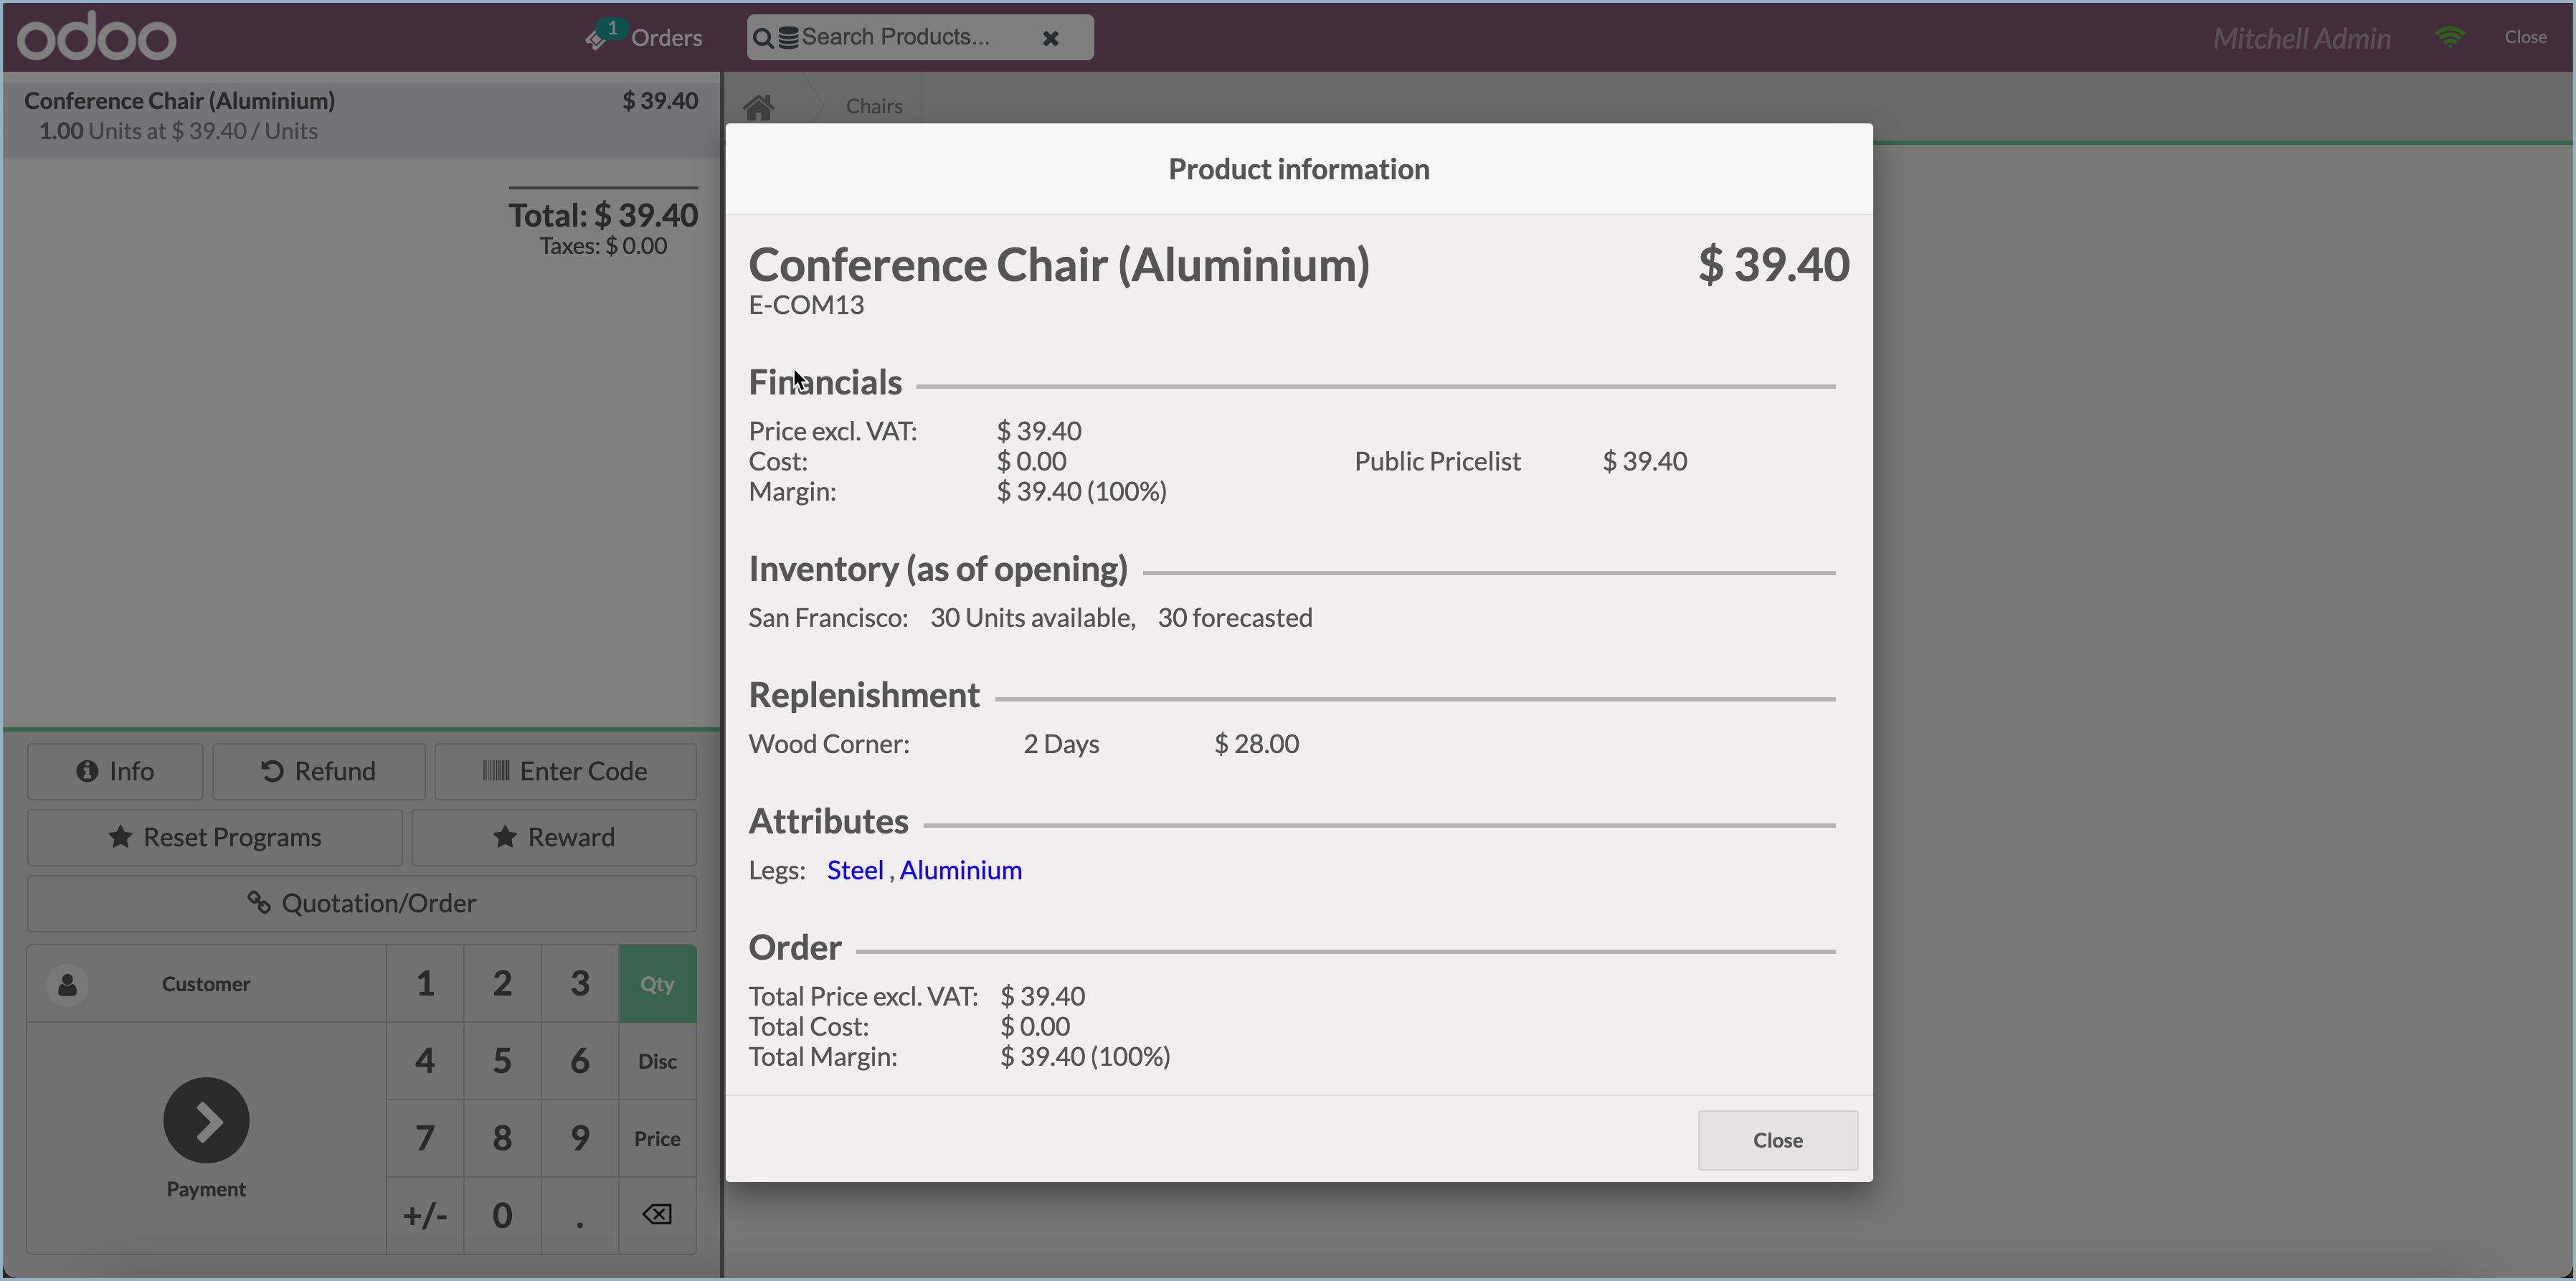Follow the Steel attribute link
The height and width of the screenshot is (1281, 2576).
click(855, 870)
